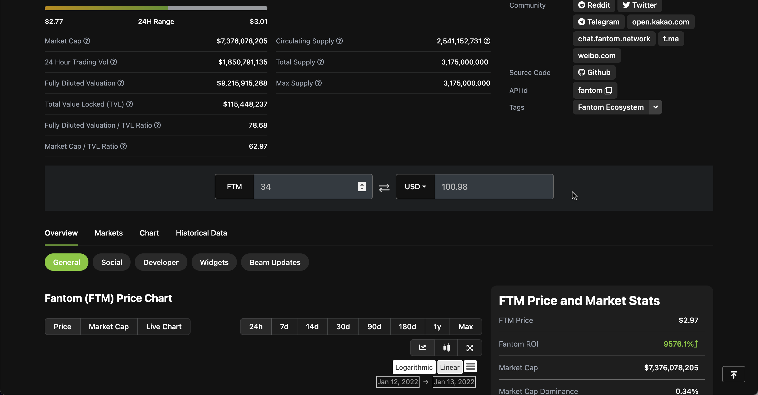The width and height of the screenshot is (758, 395).
Task: Click the FDV / TVL Ratio help icon
Action: coord(157,125)
